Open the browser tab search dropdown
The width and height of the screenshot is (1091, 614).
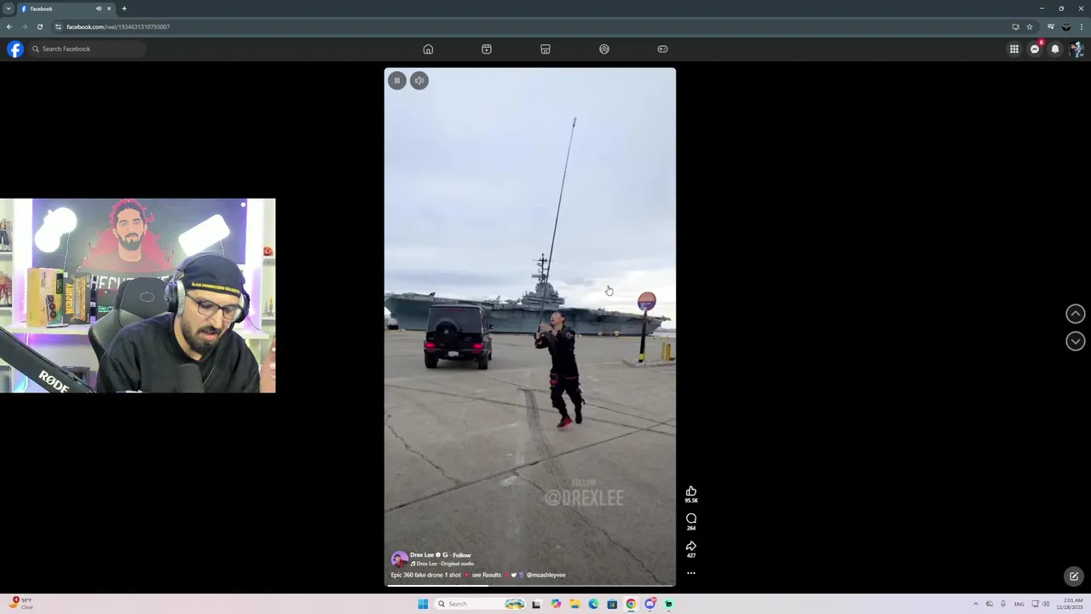[x=9, y=9]
